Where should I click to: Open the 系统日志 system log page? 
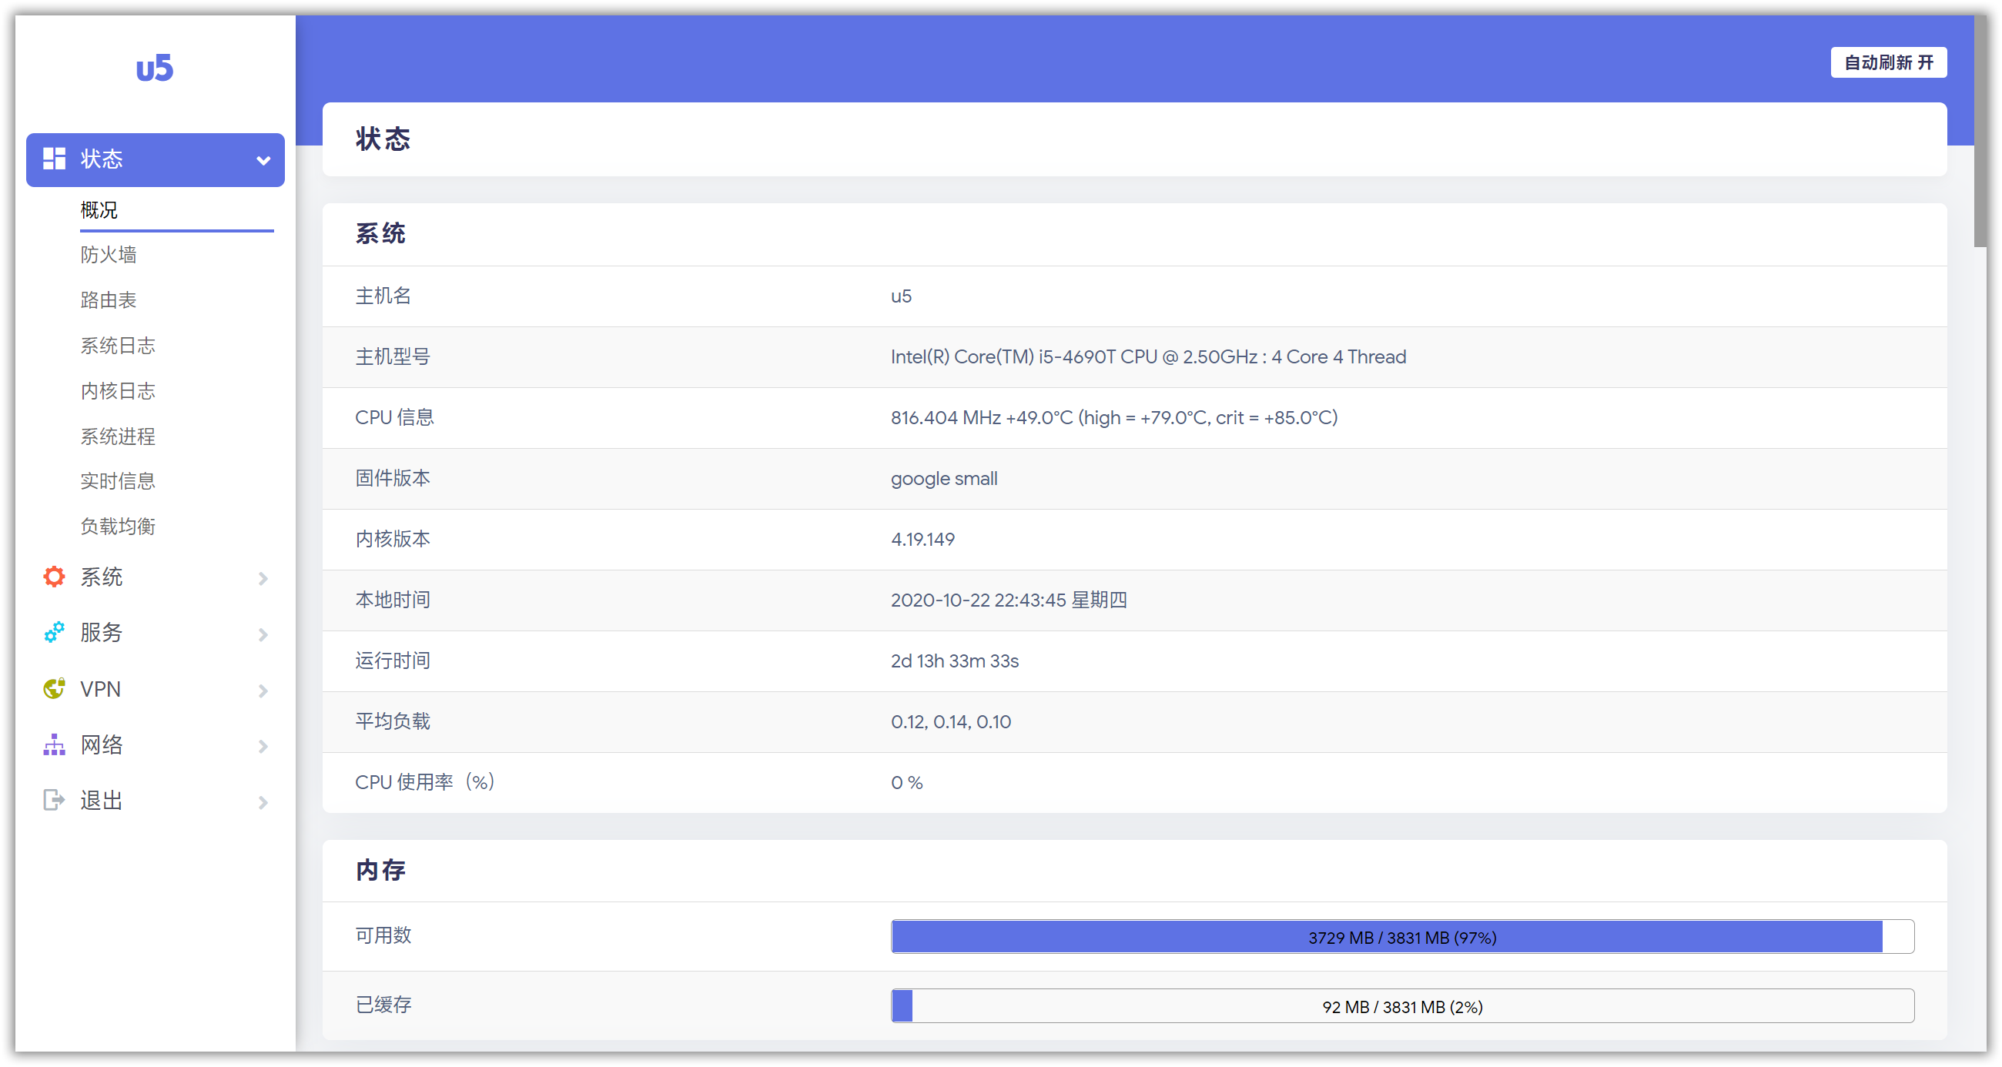click(x=118, y=346)
